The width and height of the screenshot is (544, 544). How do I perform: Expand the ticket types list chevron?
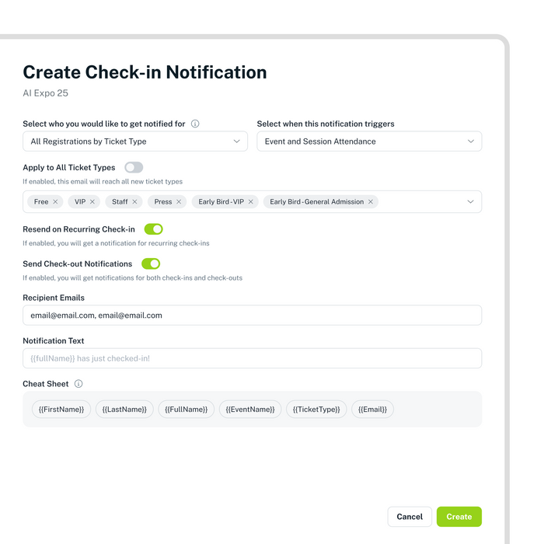coord(470,202)
